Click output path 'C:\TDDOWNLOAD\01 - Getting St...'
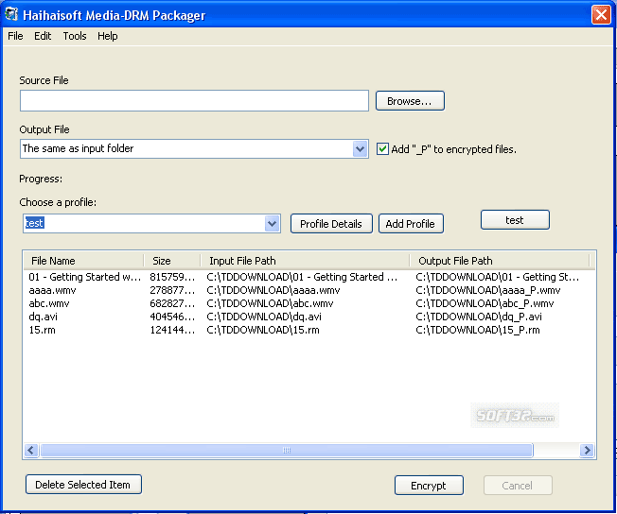The image size is (617, 514). point(498,277)
